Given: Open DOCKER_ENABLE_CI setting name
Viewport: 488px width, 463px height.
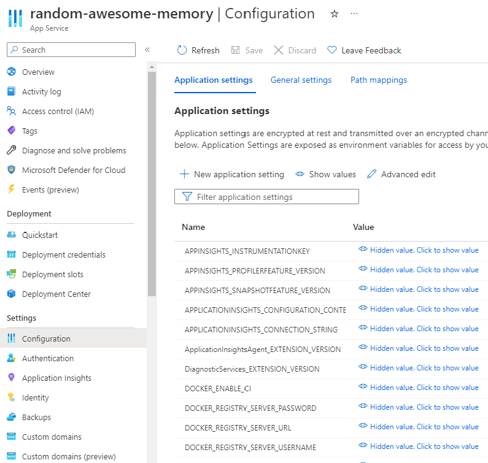Looking at the screenshot, I should point(218,389).
